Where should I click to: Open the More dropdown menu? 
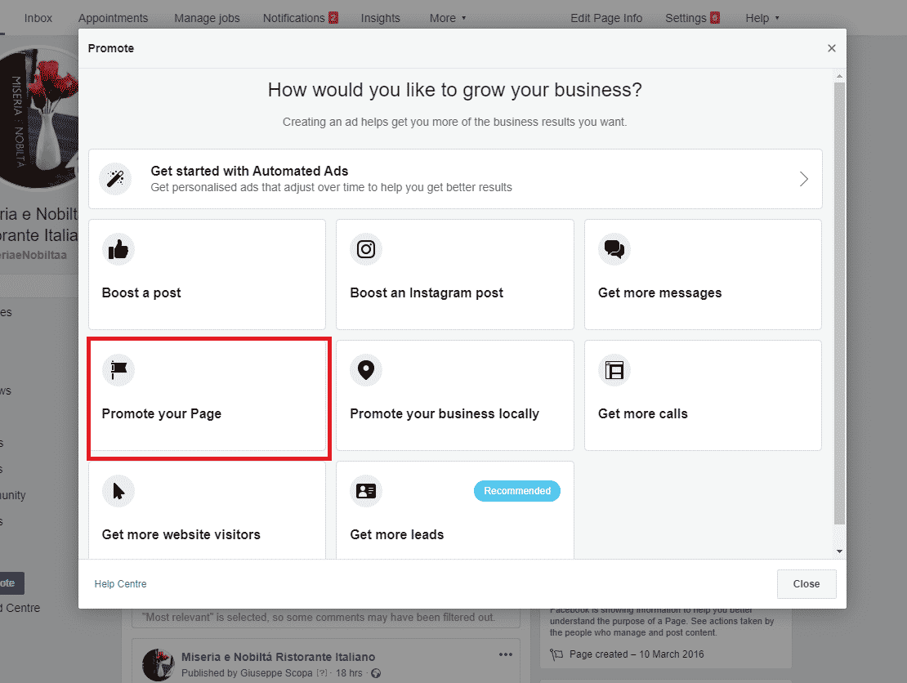[x=448, y=18]
